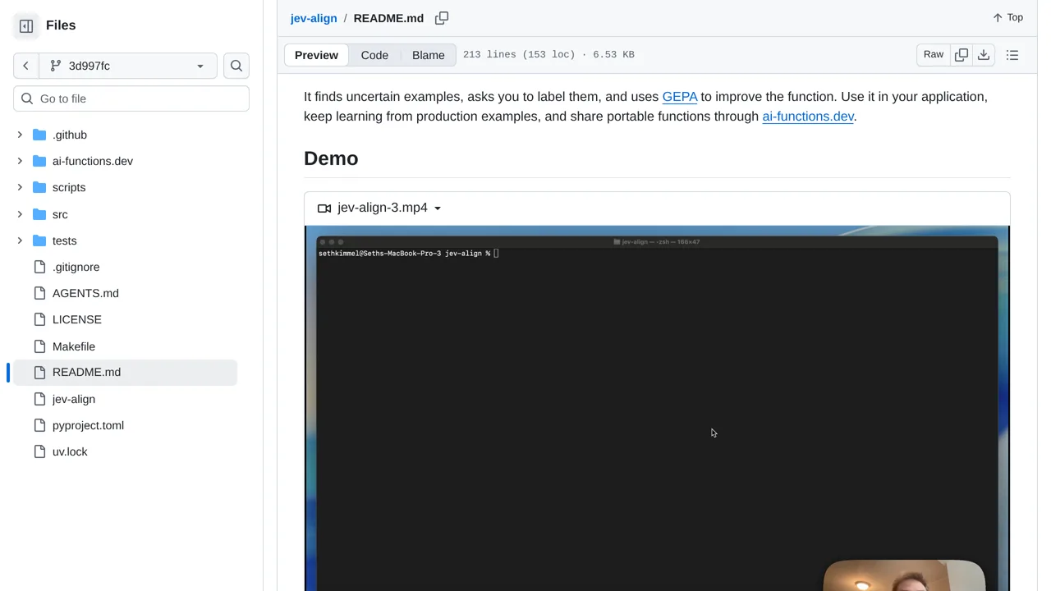Click the scripts folder icon

click(39, 187)
